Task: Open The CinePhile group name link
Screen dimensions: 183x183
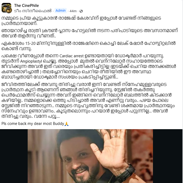Action: pyautogui.click(x=26, y=6)
